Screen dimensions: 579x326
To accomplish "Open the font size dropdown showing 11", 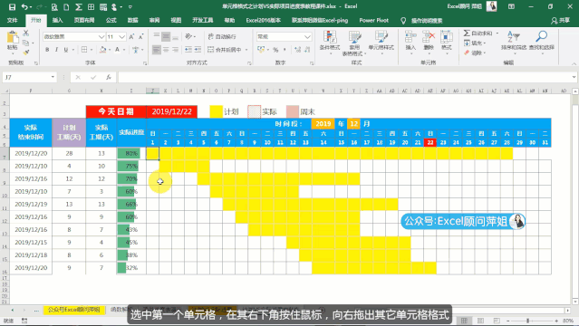I will [121, 36].
